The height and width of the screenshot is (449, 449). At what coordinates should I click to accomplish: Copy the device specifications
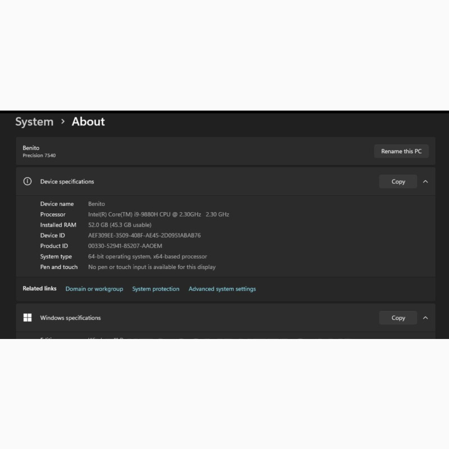click(398, 181)
